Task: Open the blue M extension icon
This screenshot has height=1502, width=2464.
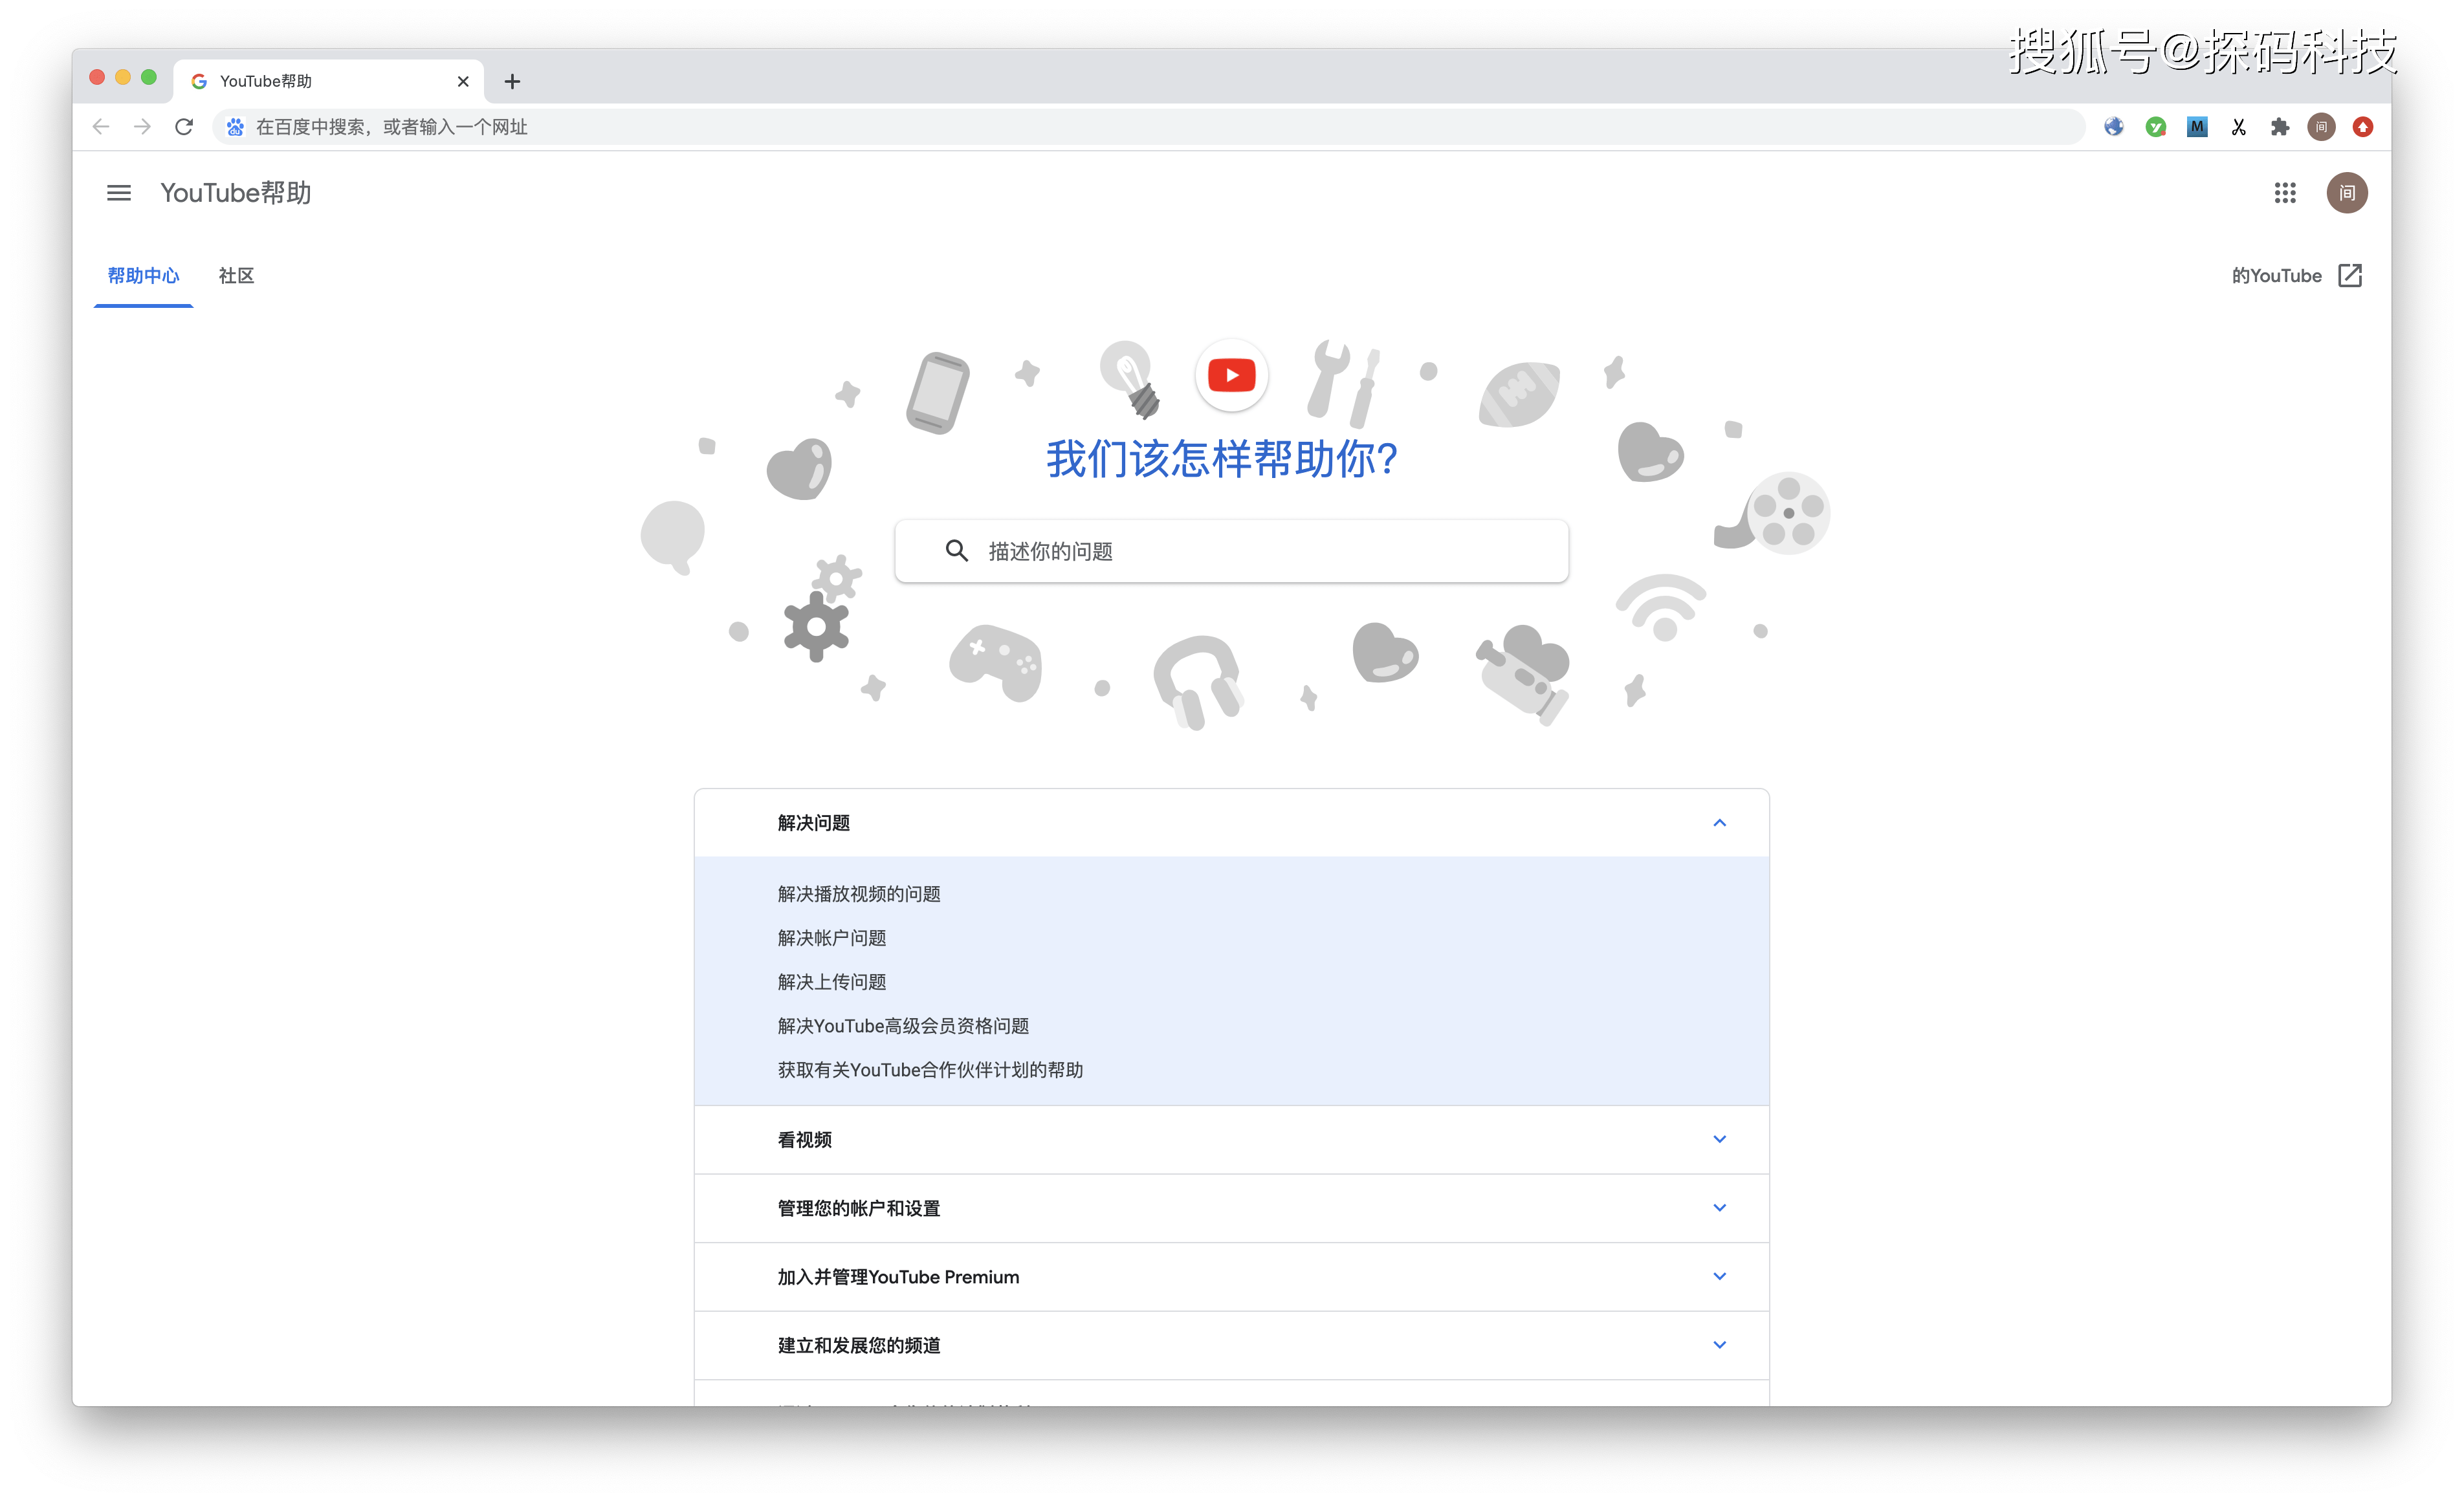Action: (x=2197, y=127)
